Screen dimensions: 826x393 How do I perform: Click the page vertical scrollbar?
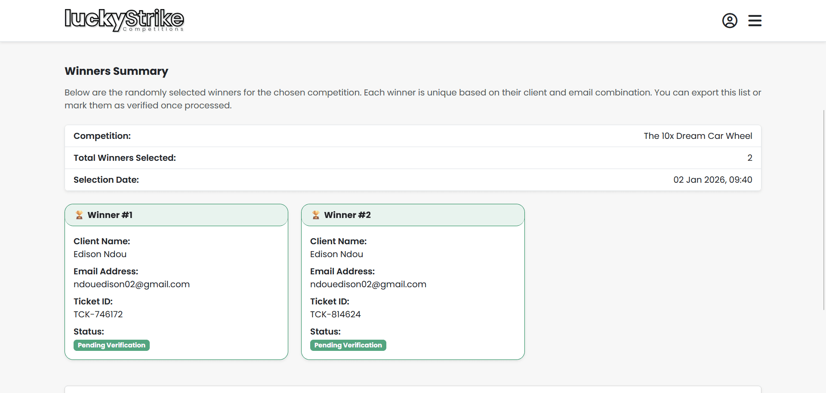[823, 210]
